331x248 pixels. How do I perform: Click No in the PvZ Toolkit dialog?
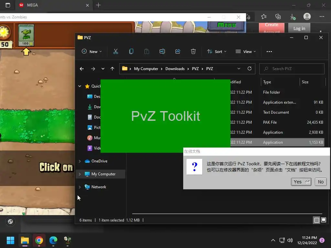(321, 182)
